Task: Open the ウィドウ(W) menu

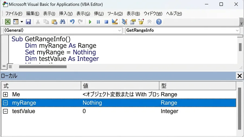Action: (x=153, y=14)
